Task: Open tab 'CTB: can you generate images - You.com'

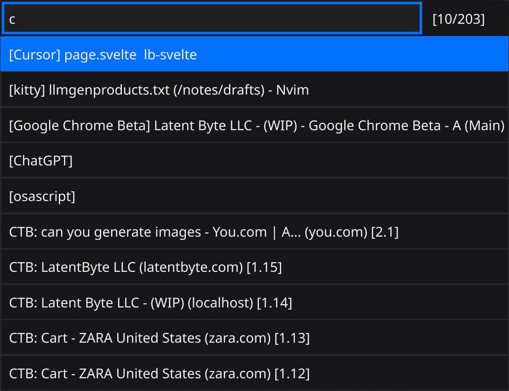Action: tap(254, 232)
